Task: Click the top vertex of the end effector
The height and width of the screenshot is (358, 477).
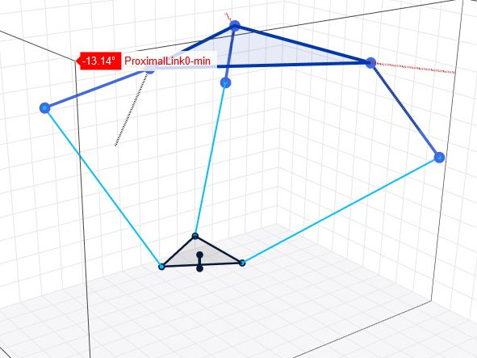Action: point(195,236)
